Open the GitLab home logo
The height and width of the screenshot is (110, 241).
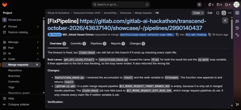click(4, 4)
